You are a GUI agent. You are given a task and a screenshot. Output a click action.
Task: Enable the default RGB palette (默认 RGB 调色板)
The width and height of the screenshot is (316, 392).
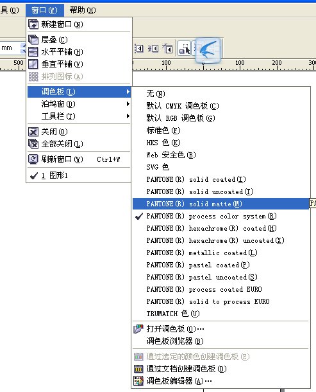click(x=220, y=118)
